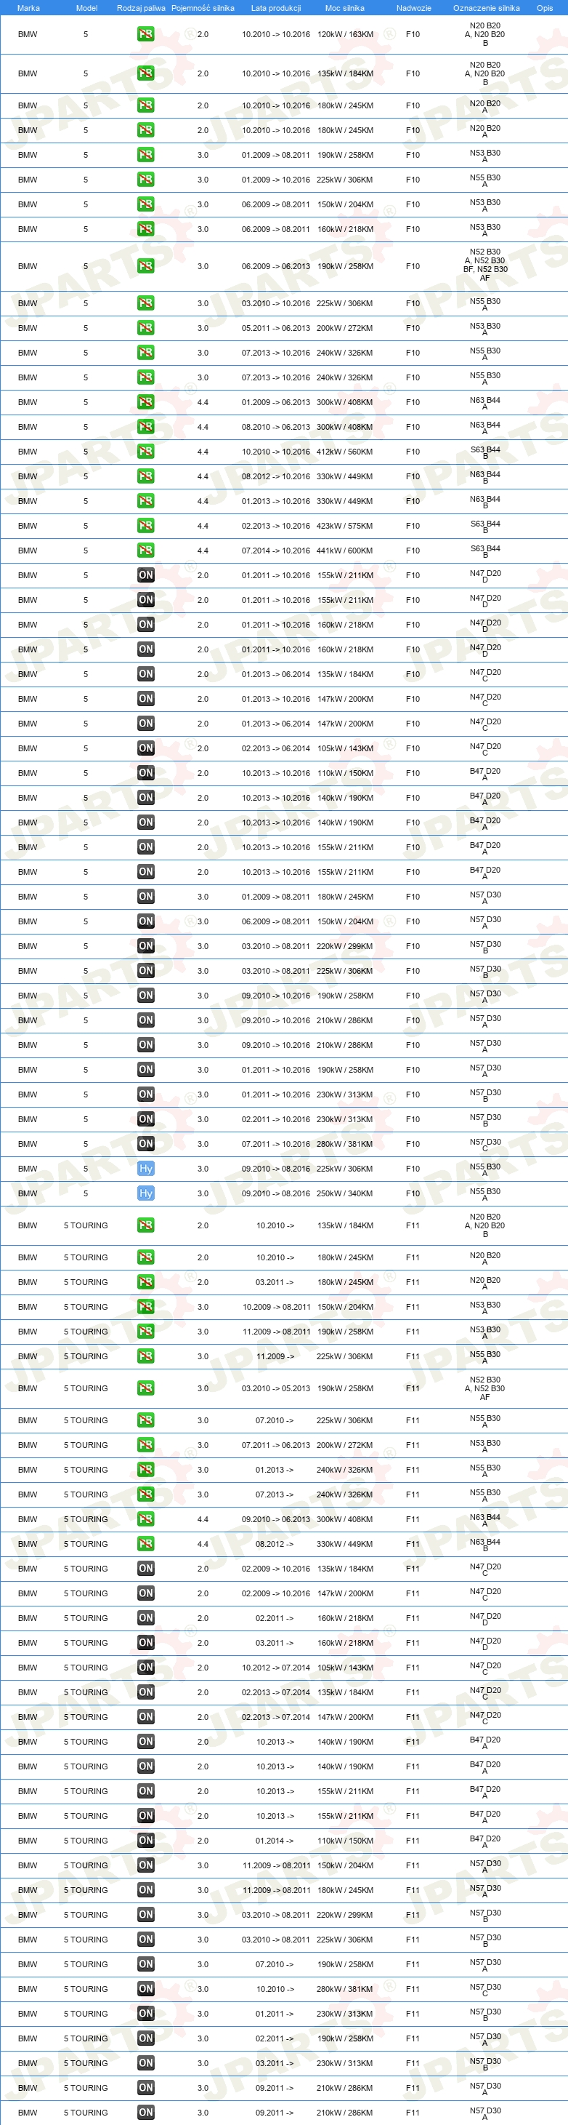Select the PB icon in the 160kW / 218KM 06.2009 row
This screenshot has width=568, height=2125.
(145, 229)
